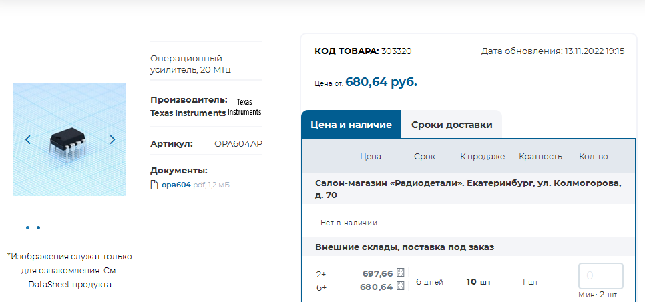Click the Срок column header
The height and width of the screenshot is (302, 645).
[425, 157]
